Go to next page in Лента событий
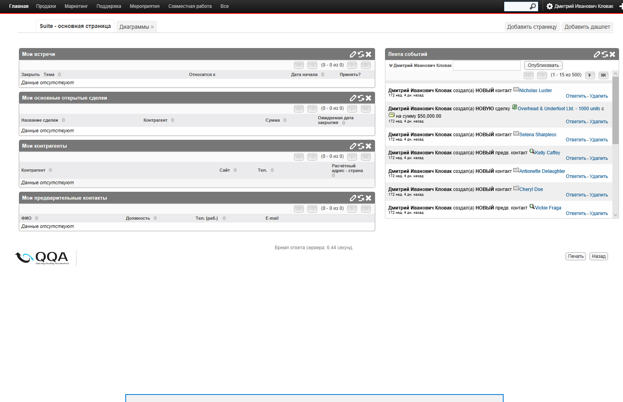The width and height of the screenshot is (623, 402). [590, 75]
